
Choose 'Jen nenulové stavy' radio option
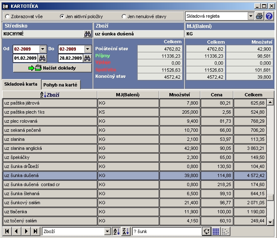tap(124, 16)
